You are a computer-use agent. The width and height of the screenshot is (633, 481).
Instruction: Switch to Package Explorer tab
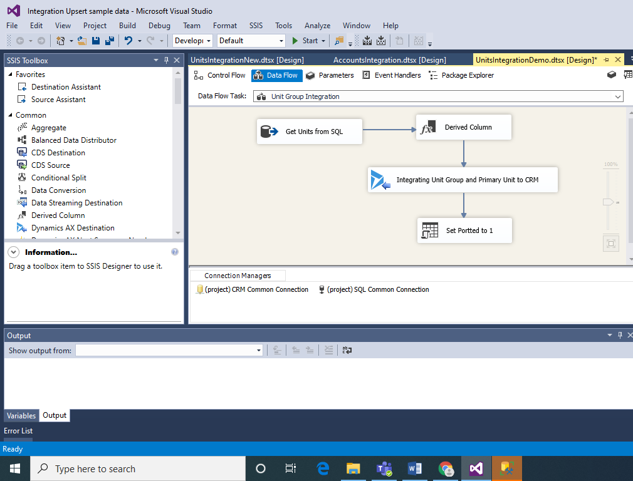[461, 75]
